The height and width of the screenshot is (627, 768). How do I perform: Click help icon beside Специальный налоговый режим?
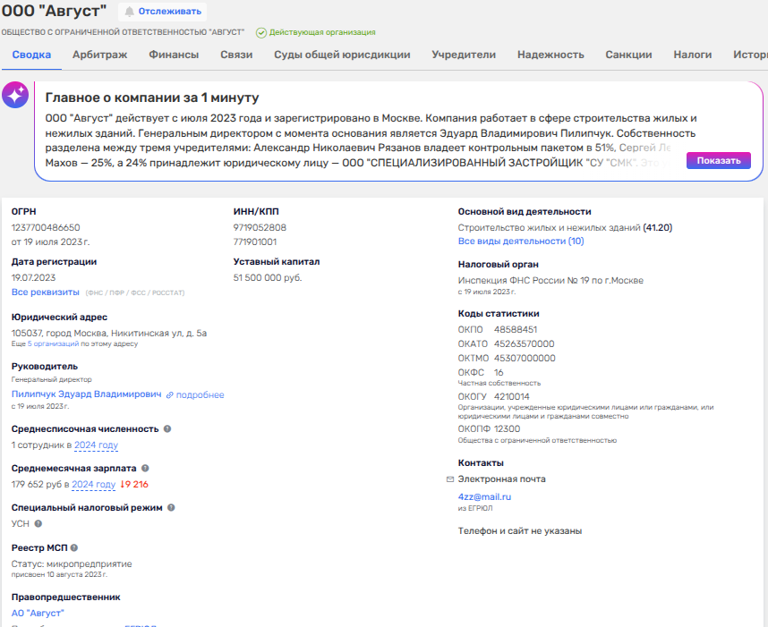point(171,507)
